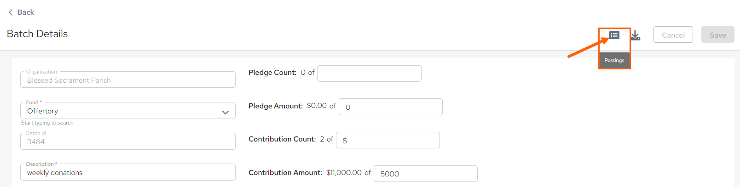Open the Postings list icon
Image resolution: width=740 pixels, height=187 pixels.
click(x=614, y=35)
